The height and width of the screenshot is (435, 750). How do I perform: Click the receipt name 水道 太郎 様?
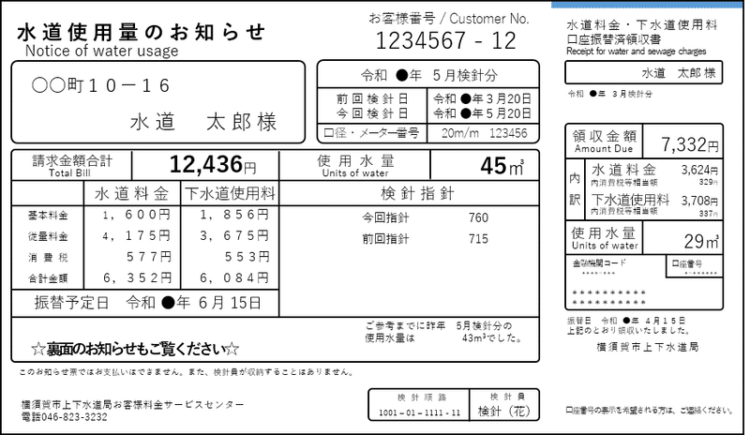pyautogui.click(x=678, y=73)
